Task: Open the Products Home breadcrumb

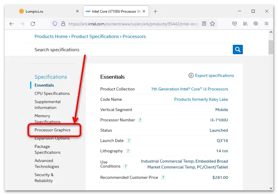Action: click(x=51, y=37)
